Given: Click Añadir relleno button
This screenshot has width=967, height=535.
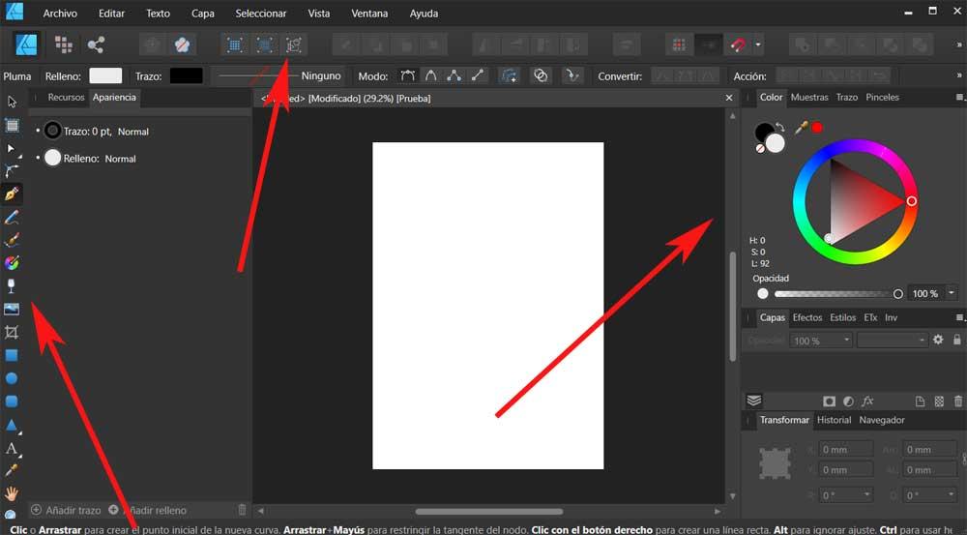Looking at the screenshot, I should [148, 510].
